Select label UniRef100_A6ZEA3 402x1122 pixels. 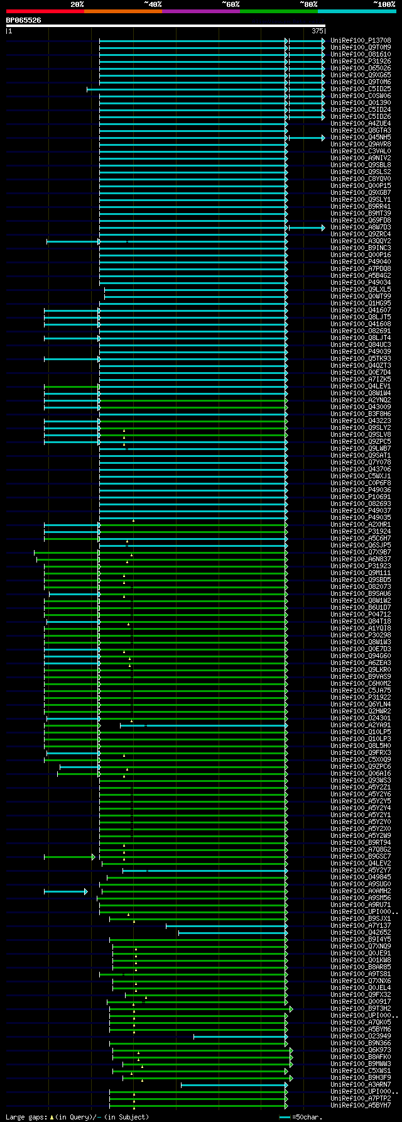(x=361, y=663)
